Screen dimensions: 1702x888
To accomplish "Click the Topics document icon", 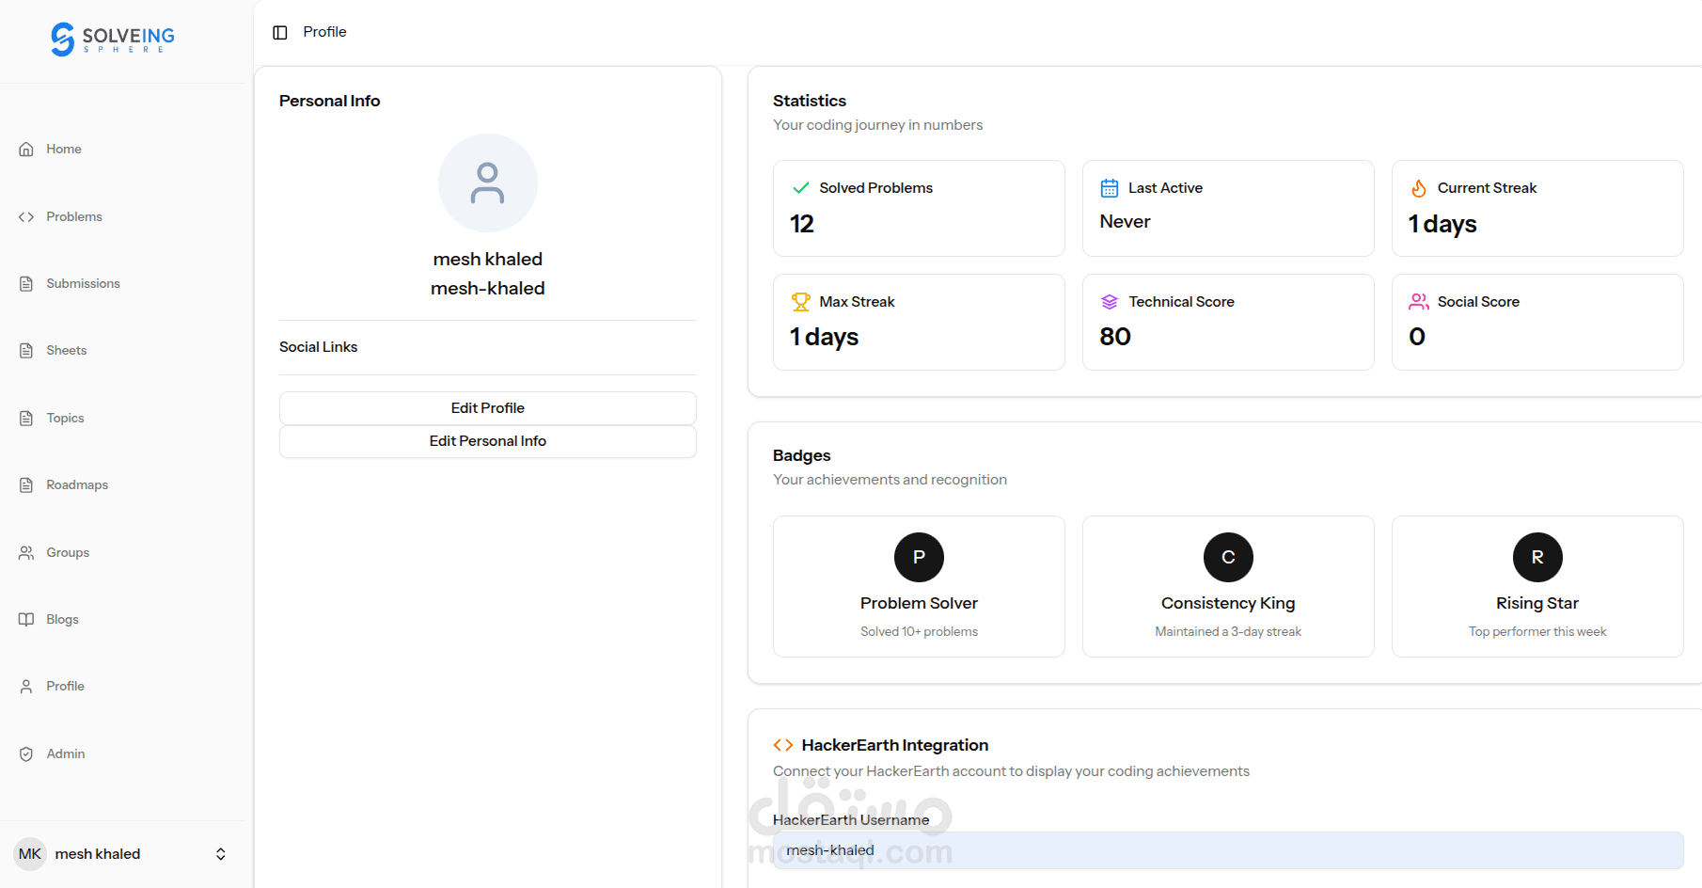I will pos(26,418).
